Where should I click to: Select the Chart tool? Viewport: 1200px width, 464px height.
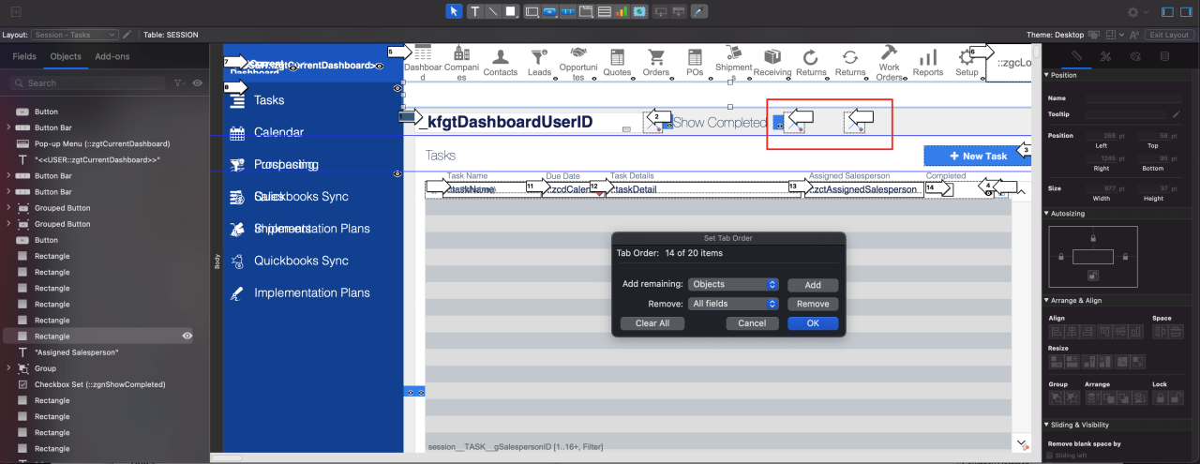point(622,11)
